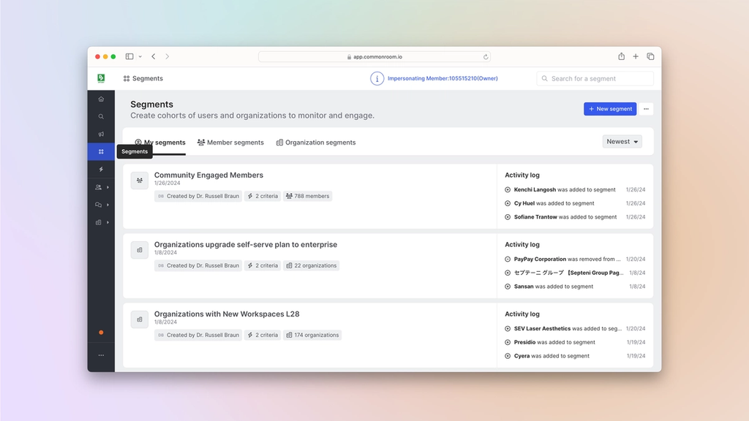The image size is (749, 421).
Task: Switch to Member segments tab
Action: click(x=230, y=143)
